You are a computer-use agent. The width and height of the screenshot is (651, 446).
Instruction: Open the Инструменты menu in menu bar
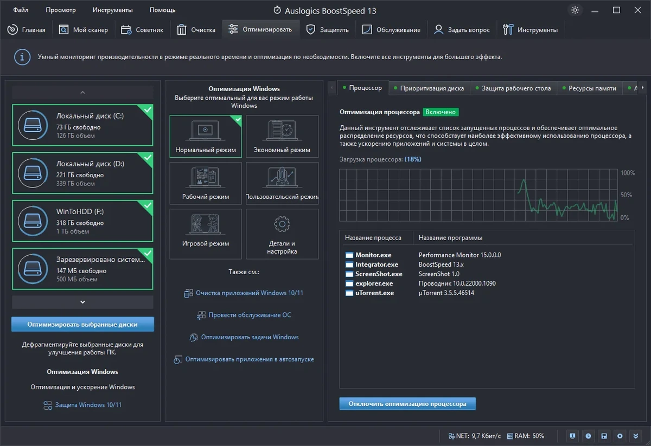pyautogui.click(x=112, y=10)
